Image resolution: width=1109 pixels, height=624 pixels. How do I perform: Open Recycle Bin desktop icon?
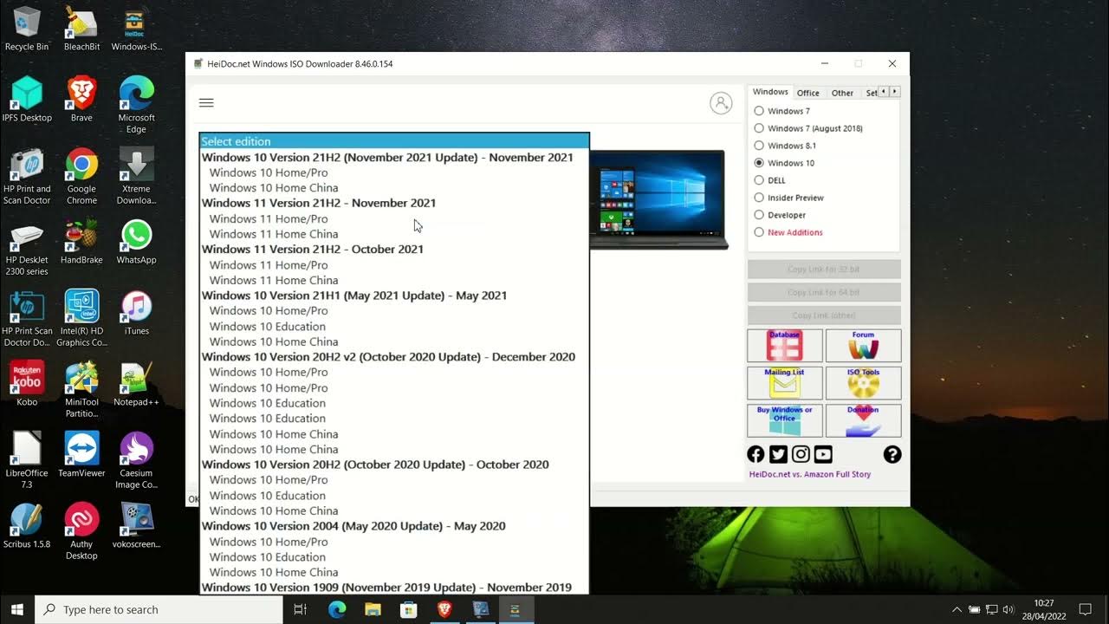click(x=27, y=29)
